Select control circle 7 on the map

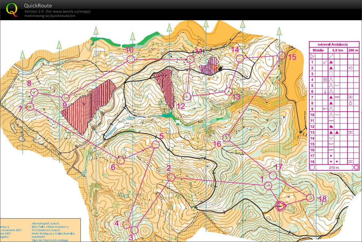30,107
